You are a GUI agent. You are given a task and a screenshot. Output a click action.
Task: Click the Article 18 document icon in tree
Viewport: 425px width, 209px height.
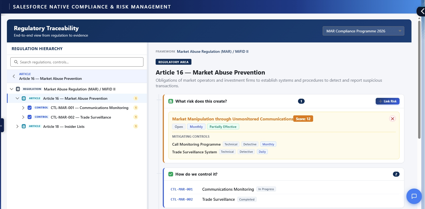[x=24, y=127]
